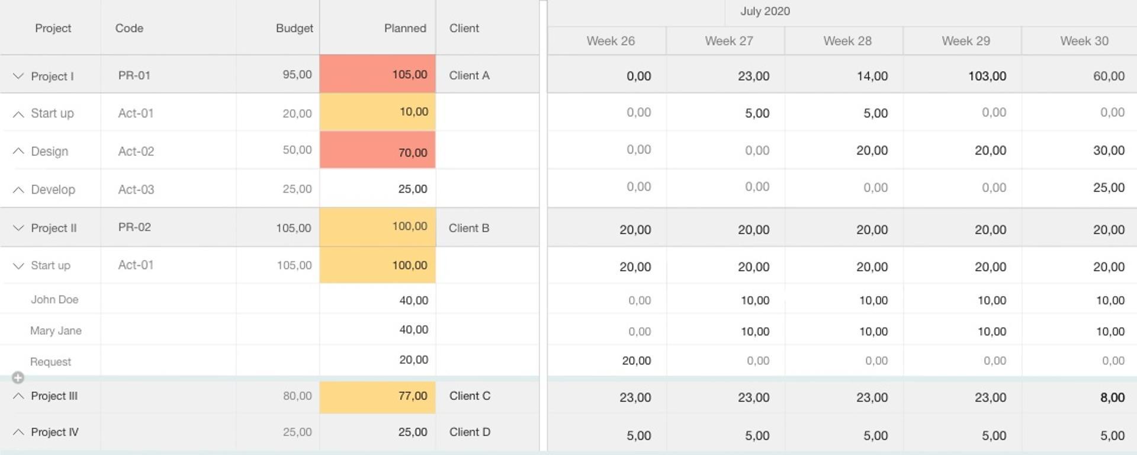Viewport: 1137px width, 455px height.
Task: Expand the Design activity row
Action: click(18, 151)
